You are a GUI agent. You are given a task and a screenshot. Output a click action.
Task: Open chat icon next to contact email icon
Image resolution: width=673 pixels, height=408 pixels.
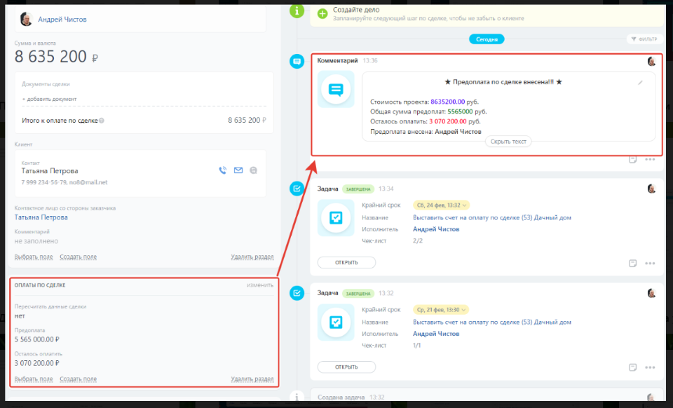[x=253, y=170]
